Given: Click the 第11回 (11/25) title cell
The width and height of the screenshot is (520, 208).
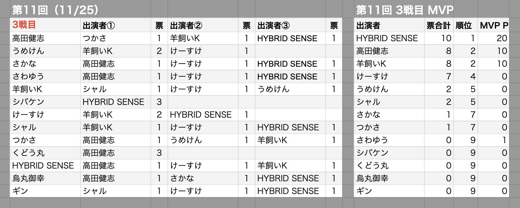Looking at the screenshot, I should point(55,10).
